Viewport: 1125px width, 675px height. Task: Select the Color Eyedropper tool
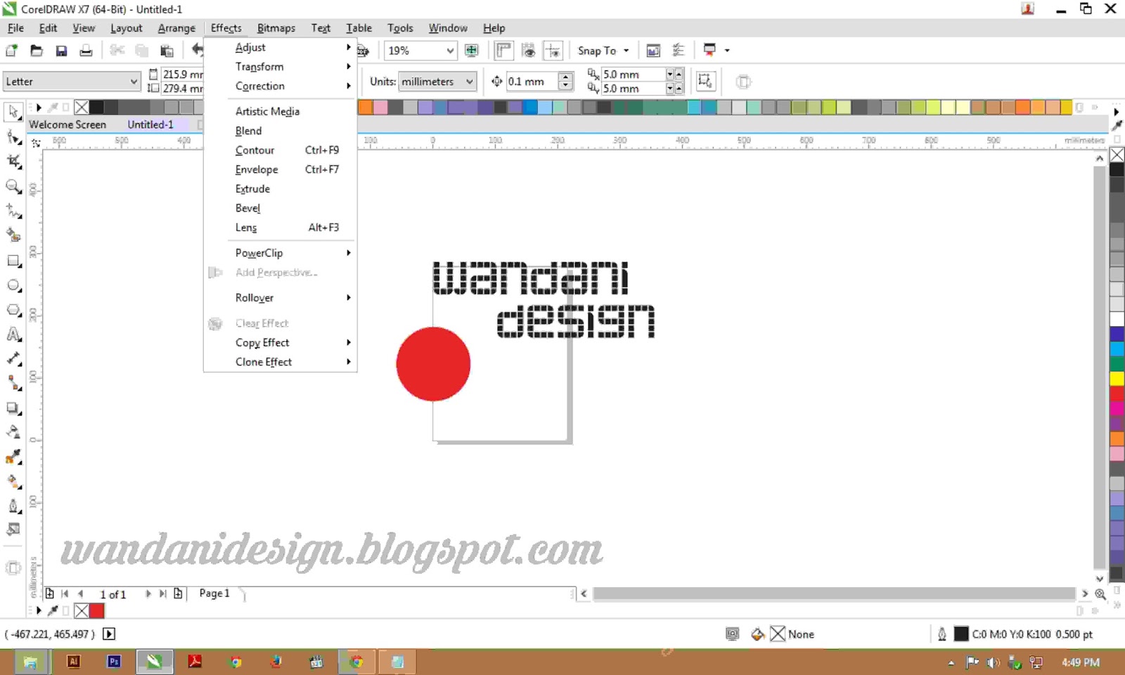tap(13, 458)
